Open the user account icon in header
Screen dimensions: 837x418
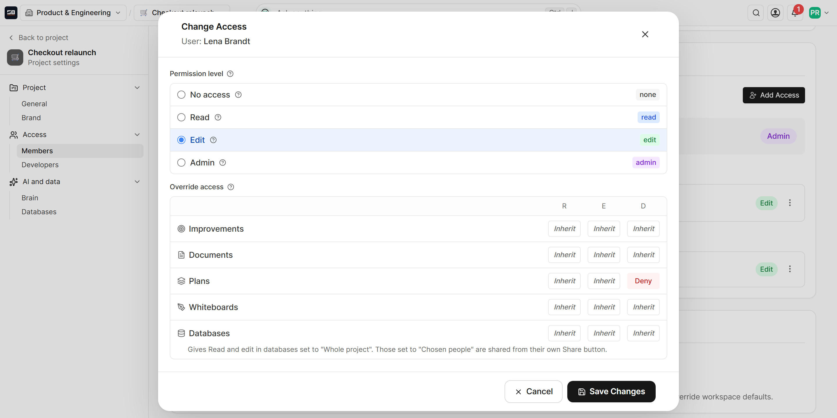(x=775, y=13)
